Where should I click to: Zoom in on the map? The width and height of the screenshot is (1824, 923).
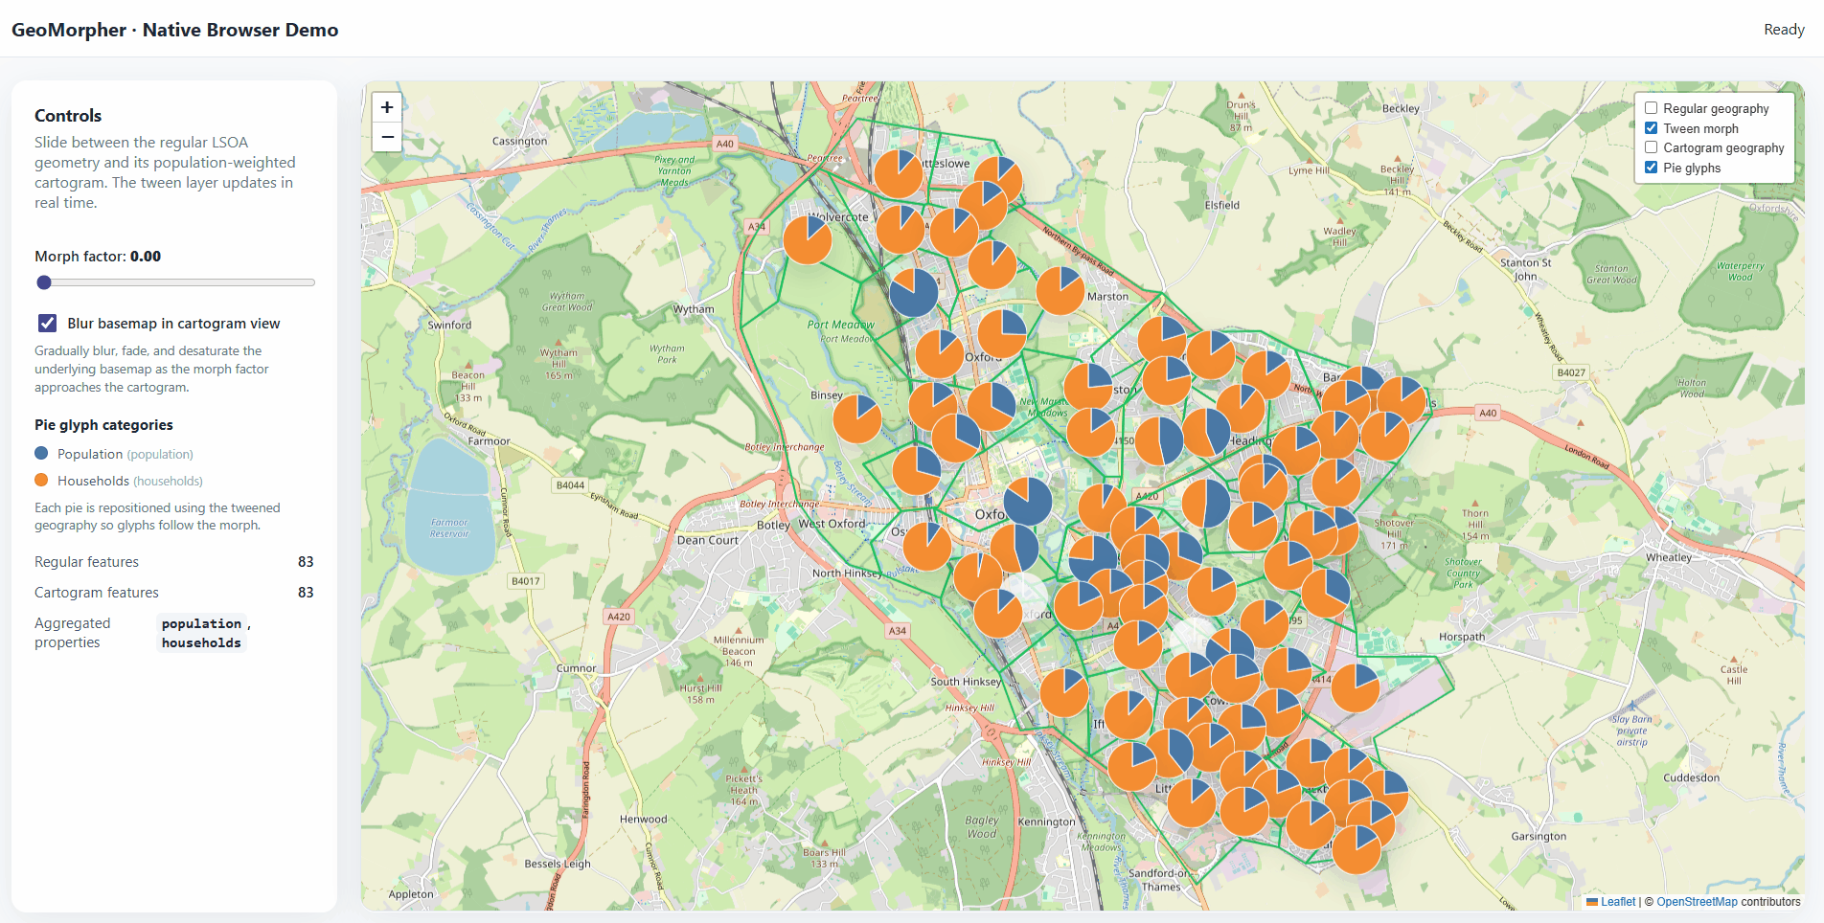(x=387, y=107)
